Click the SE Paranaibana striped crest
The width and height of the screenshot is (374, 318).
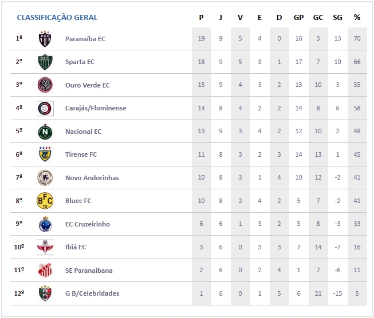click(45, 271)
